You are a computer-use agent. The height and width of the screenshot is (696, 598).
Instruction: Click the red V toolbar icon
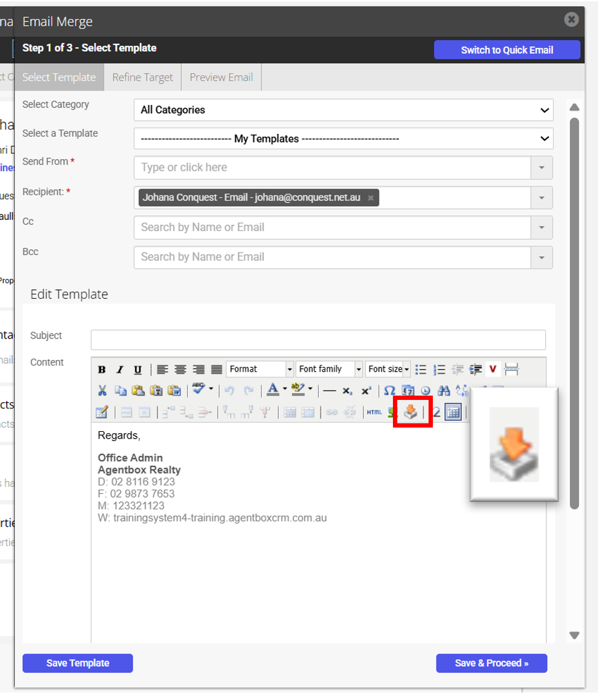tap(492, 369)
